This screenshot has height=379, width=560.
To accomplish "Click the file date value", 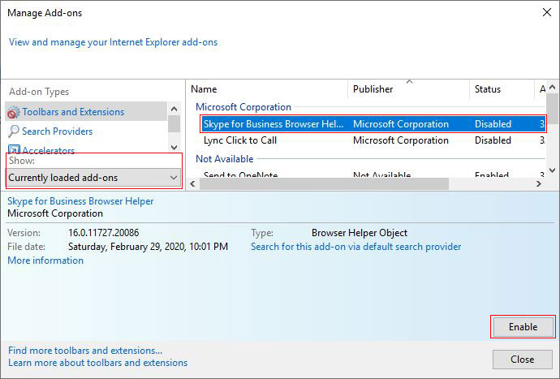I will pyautogui.click(x=148, y=247).
